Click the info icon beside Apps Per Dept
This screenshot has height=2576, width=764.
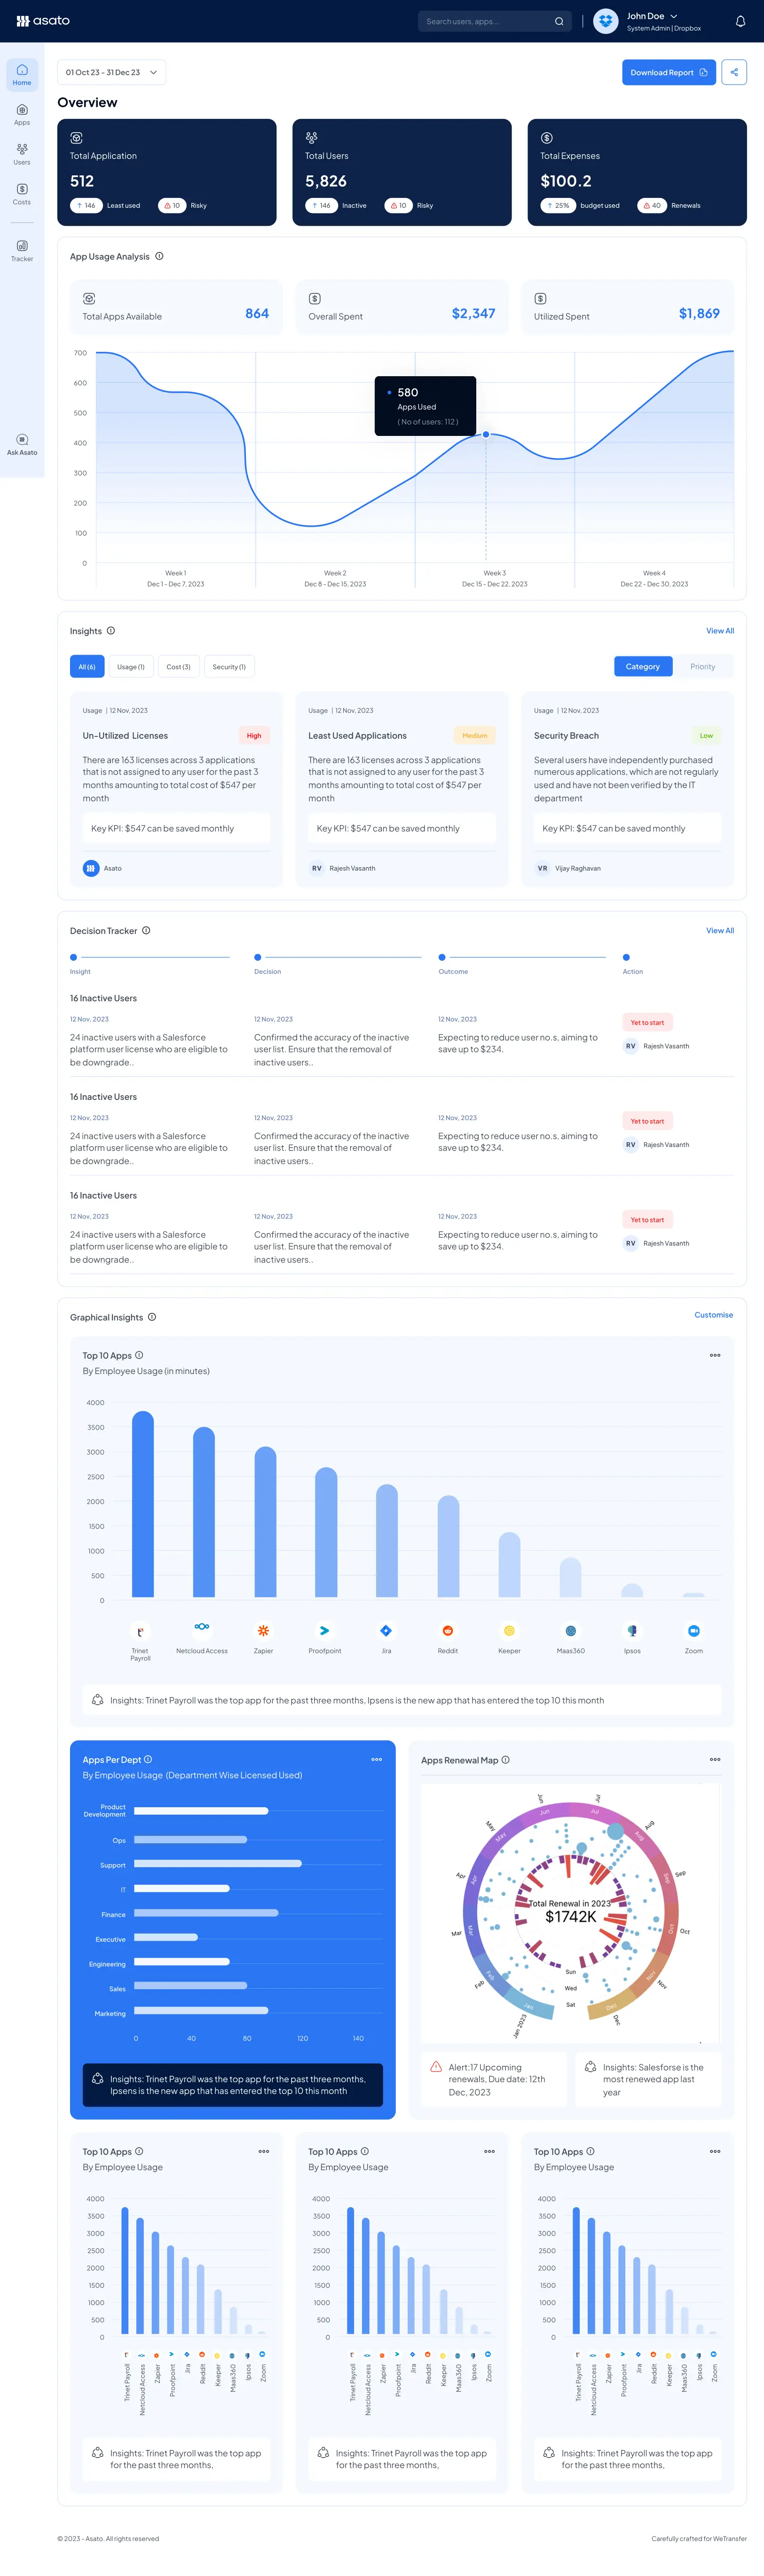[x=148, y=1759]
